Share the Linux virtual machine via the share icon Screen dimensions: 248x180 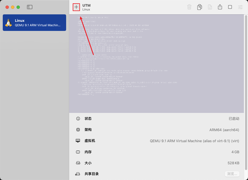coord(220,7)
